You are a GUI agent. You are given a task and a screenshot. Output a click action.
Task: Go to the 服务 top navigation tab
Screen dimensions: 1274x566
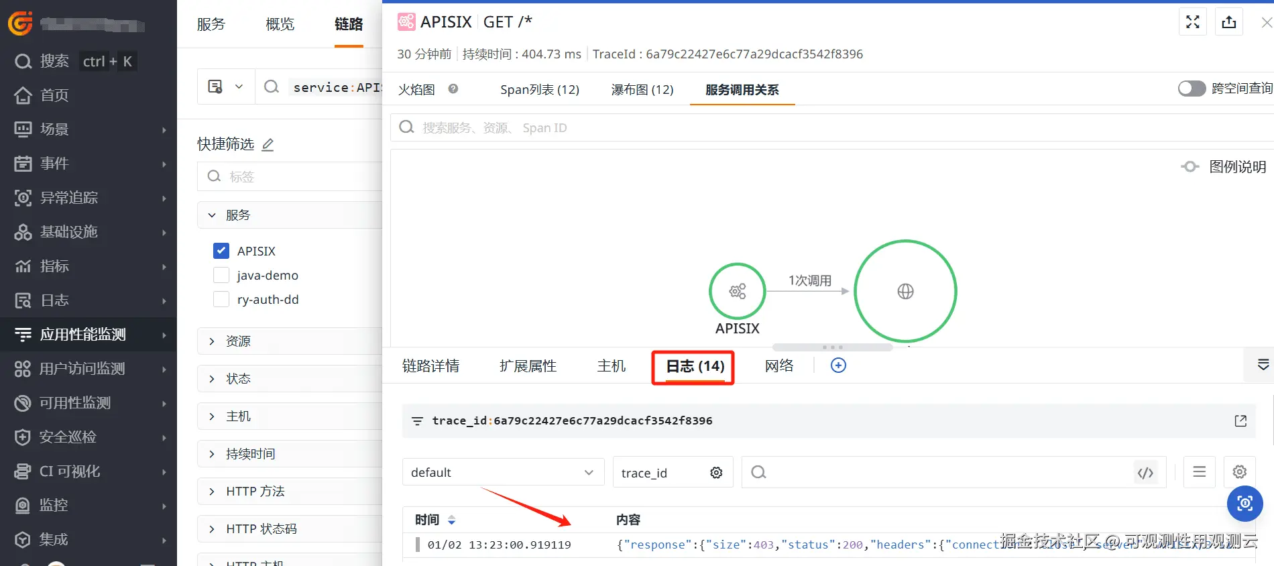coord(211,24)
